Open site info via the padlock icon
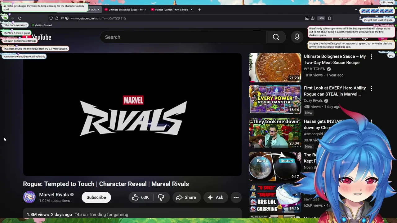The image size is (397, 223). [57, 18]
